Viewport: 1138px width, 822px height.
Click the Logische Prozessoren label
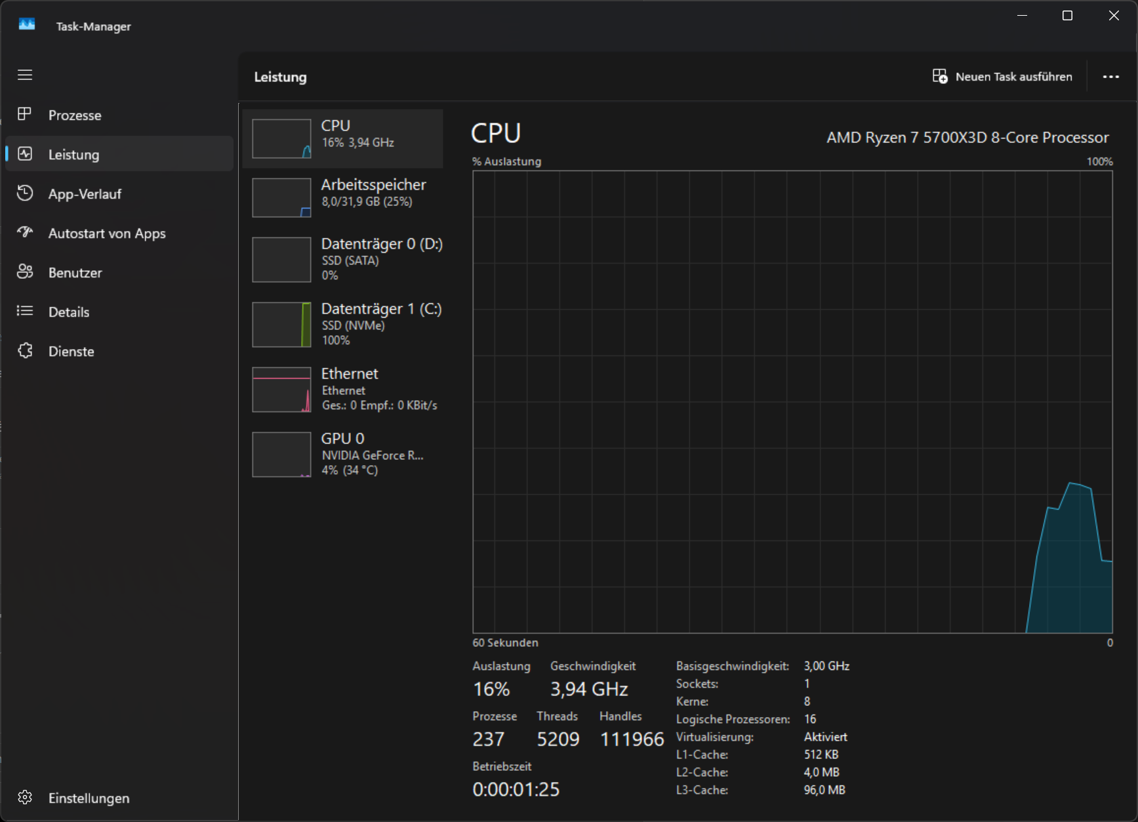733,719
